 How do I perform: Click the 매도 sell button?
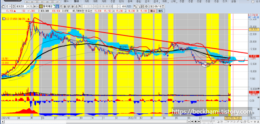[161, 11]
